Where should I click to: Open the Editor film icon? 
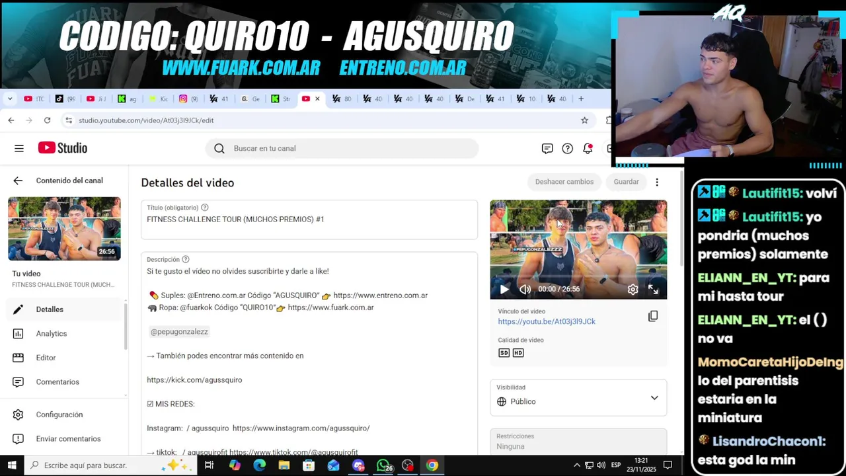pyautogui.click(x=19, y=358)
